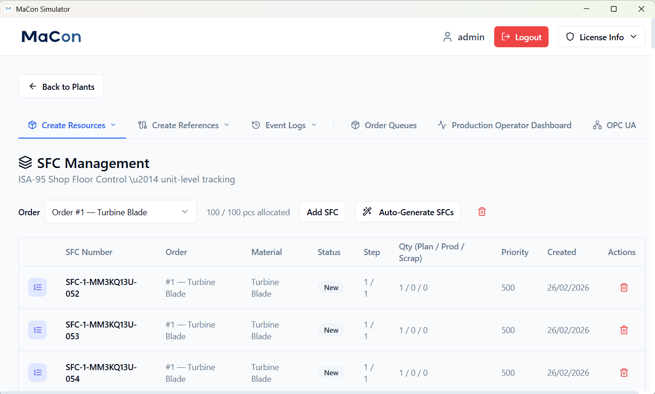Image resolution: width=655 pixels, height=394 pixels.
Task: Open the OPC UA tab
Action: (614, 125)
